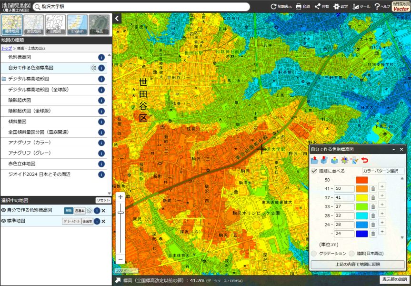411x286 pixels.
Task: Open 設定 settings gear in header
Action: point(340,7)
